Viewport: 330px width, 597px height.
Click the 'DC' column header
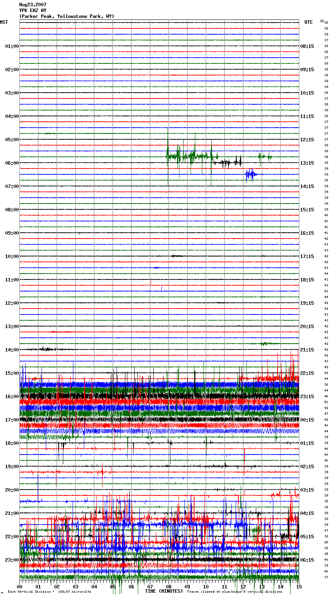(x=322, y=21)
